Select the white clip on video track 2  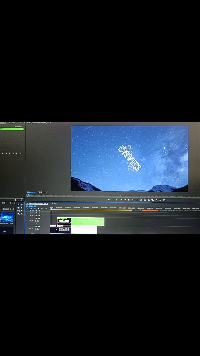[84, 230]
